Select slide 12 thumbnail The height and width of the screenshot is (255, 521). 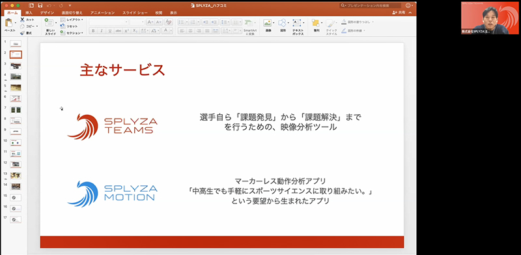click(x=16, y=164)
